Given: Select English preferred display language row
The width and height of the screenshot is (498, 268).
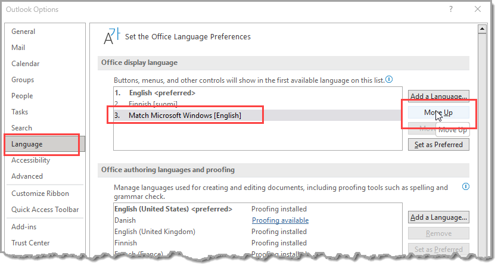Looking at the screenshot, I should pyautogui.click(x=257, y=93).
